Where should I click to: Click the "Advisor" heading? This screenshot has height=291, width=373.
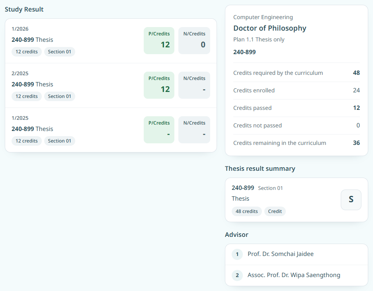[x=236, y=234]
